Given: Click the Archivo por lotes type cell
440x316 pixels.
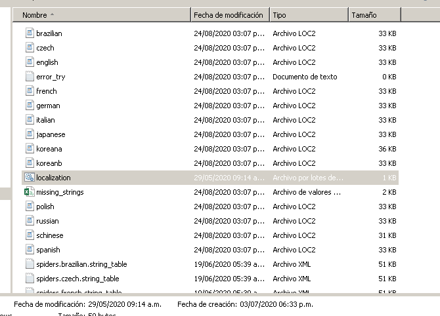Looking at the screenshot, I should coord(308,178).
